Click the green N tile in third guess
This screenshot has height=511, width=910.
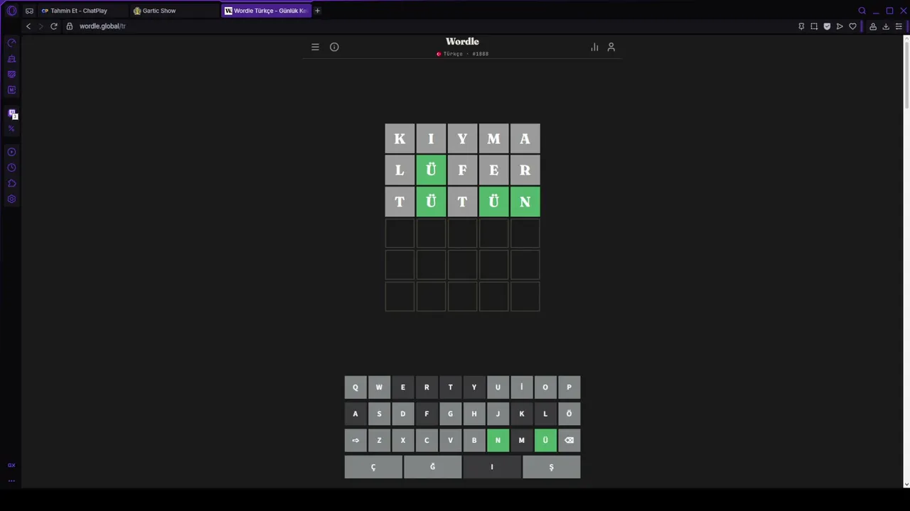click(525, 202)
